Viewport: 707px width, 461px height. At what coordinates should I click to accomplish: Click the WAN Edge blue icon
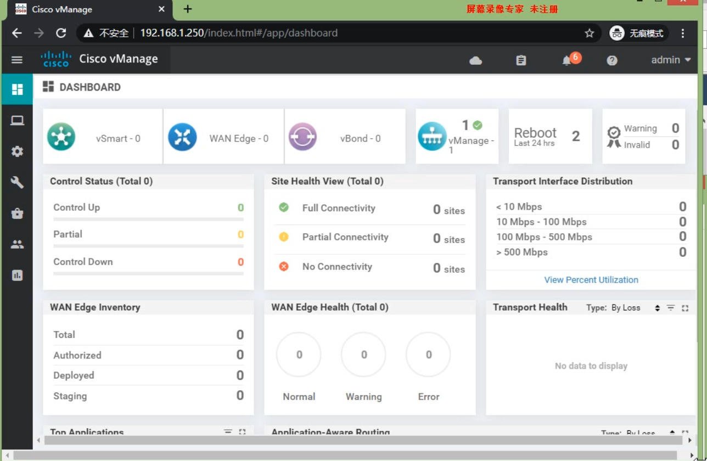click(x=182, y=137)
